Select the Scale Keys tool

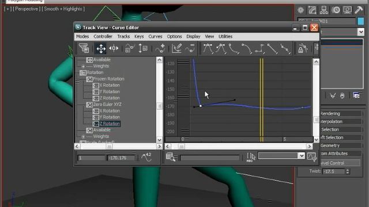[130, 48]
